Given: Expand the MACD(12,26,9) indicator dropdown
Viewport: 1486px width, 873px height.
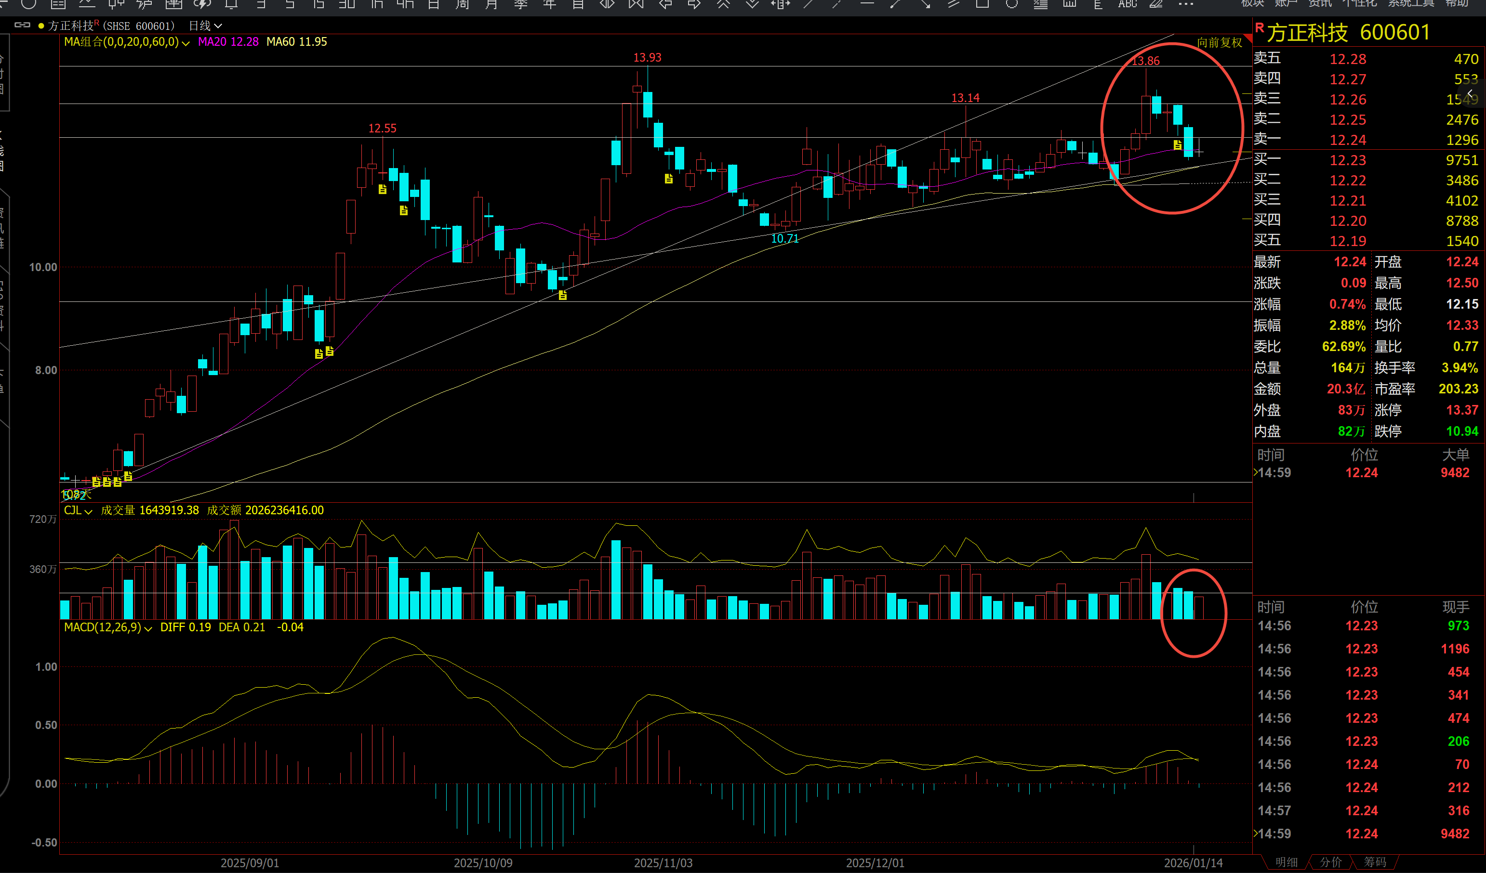Looking at the screenshot, I should coord(148,629).
